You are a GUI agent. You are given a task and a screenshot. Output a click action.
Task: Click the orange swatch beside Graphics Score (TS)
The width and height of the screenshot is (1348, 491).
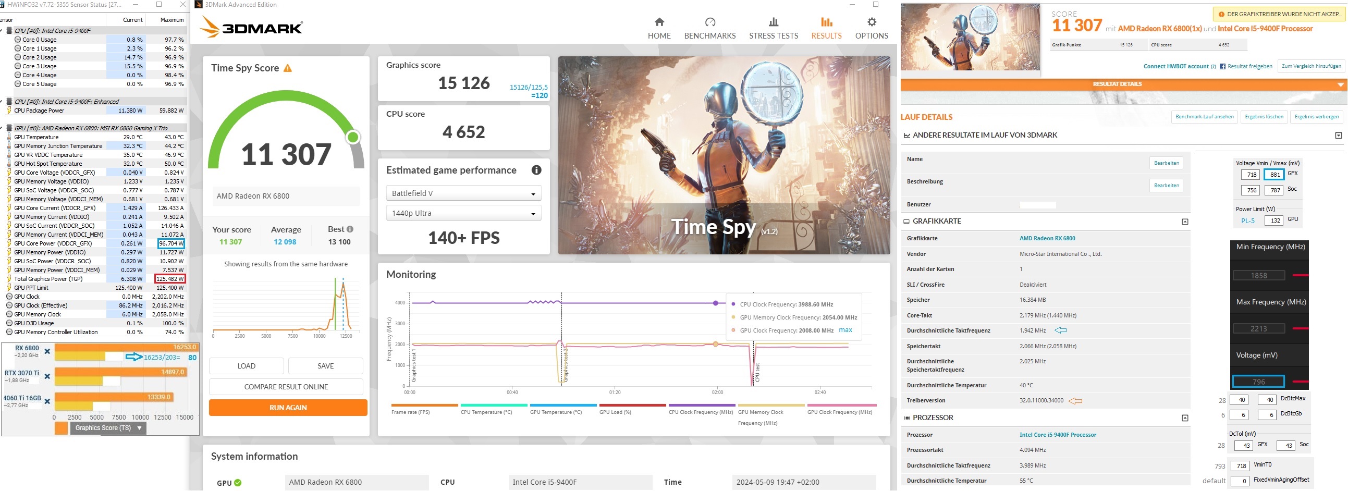pos(61,428)
